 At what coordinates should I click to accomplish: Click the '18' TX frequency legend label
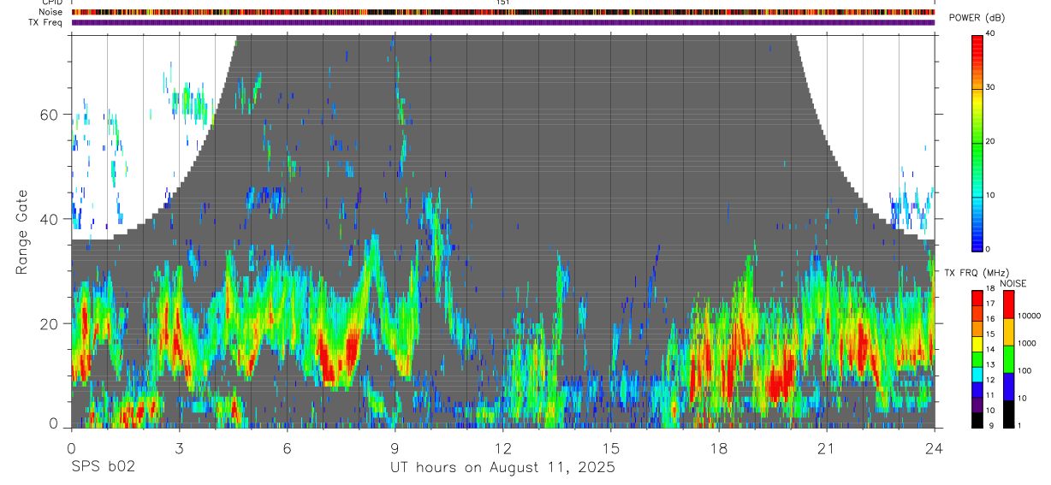coord(990,289)
